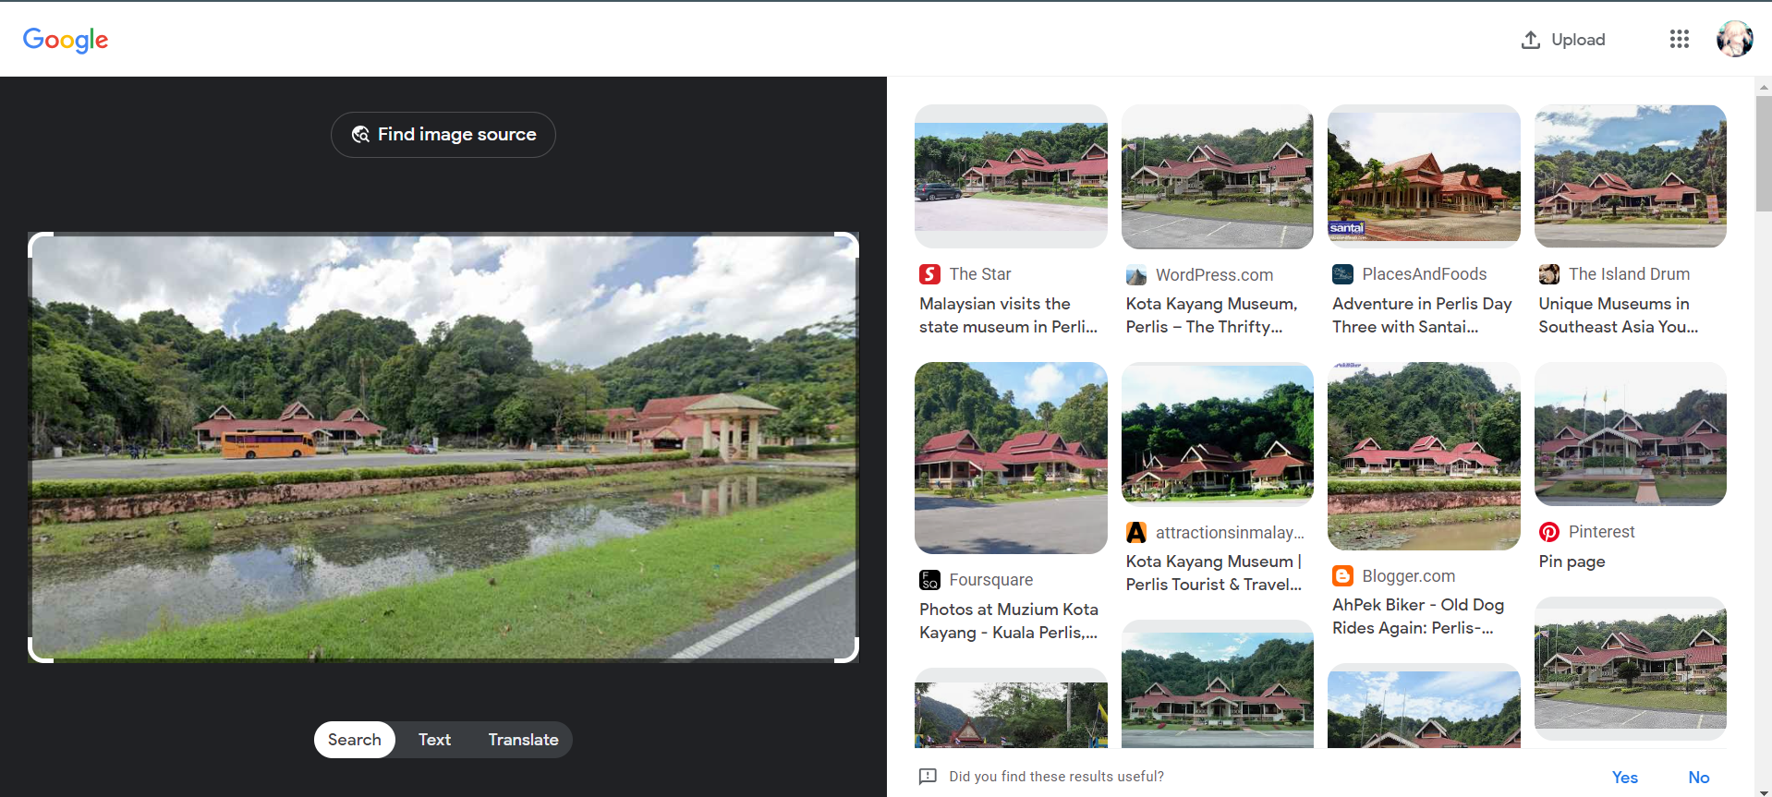Click The Star source icon
Viewport: 1772px width, 797px height.
pos(929,274)
